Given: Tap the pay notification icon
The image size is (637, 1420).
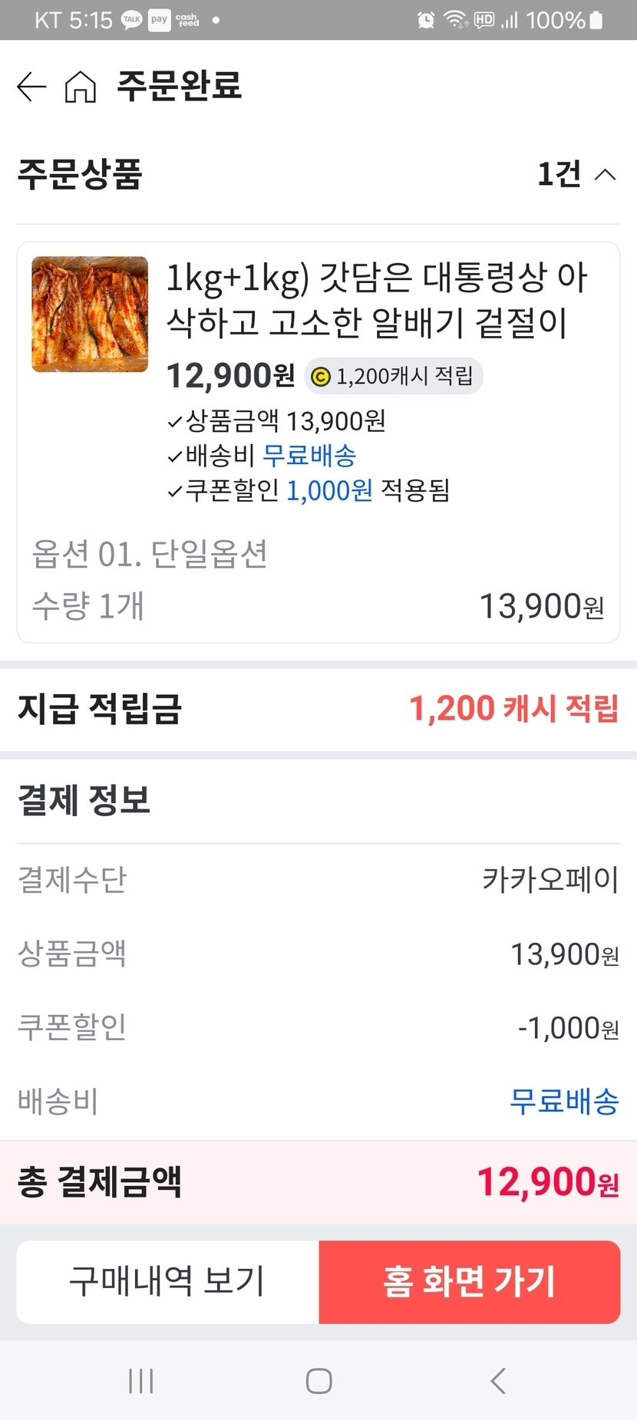Looking at the screenshot, I should click(159, 20).
